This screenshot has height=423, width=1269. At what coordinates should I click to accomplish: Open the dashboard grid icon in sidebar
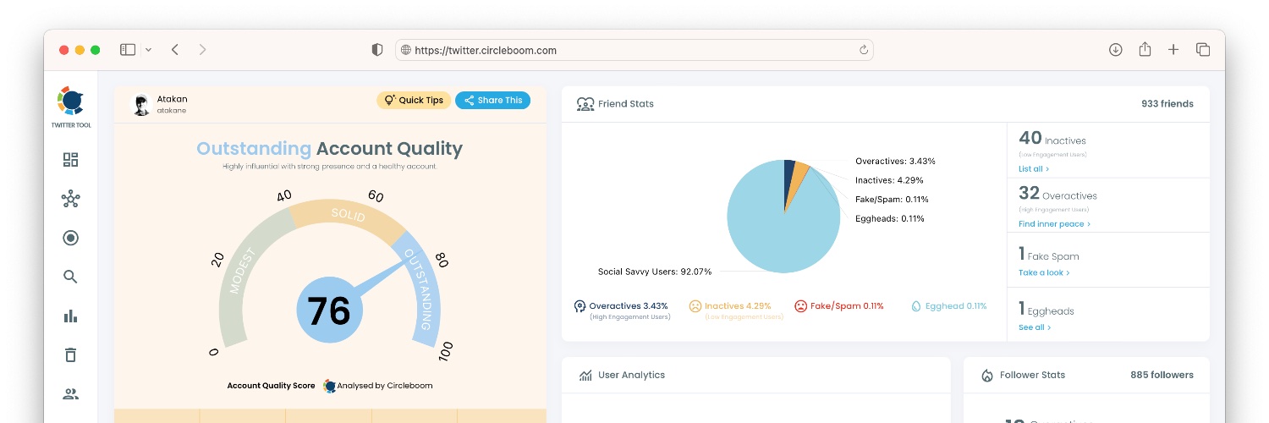(x=71, y=160)
